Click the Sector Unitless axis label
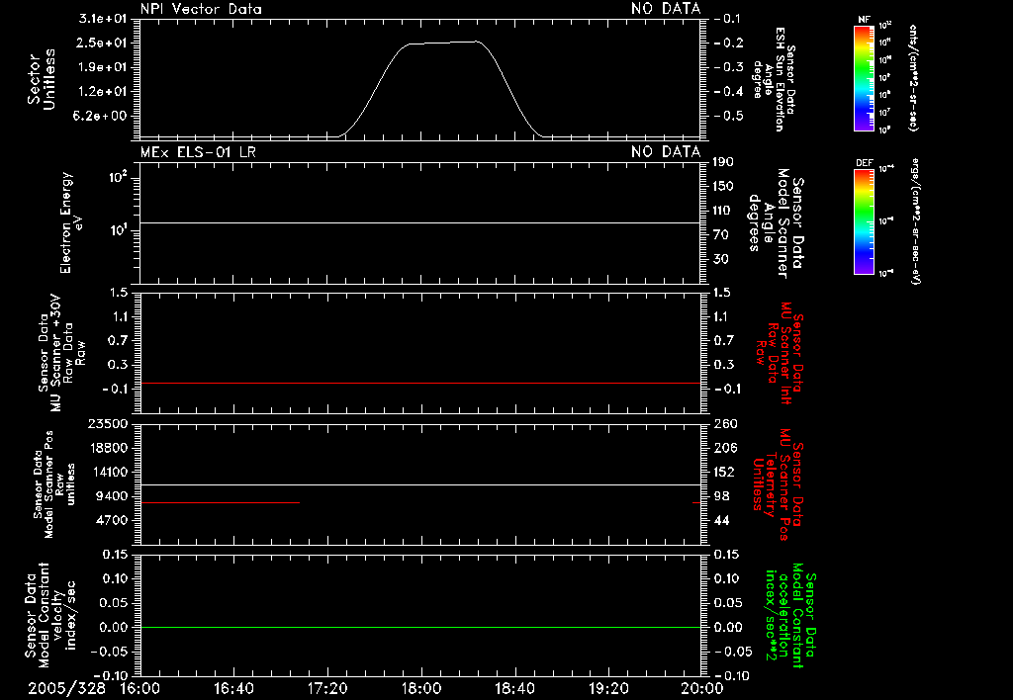This screenshot has height=700, width=1013. pos(42,79)
